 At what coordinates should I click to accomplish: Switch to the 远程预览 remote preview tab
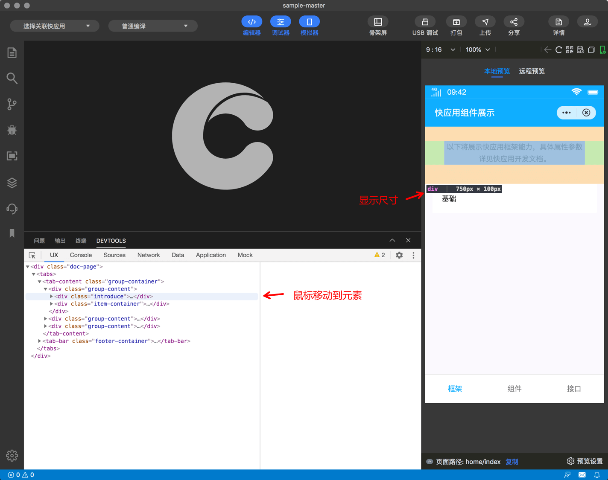point(532,71)
